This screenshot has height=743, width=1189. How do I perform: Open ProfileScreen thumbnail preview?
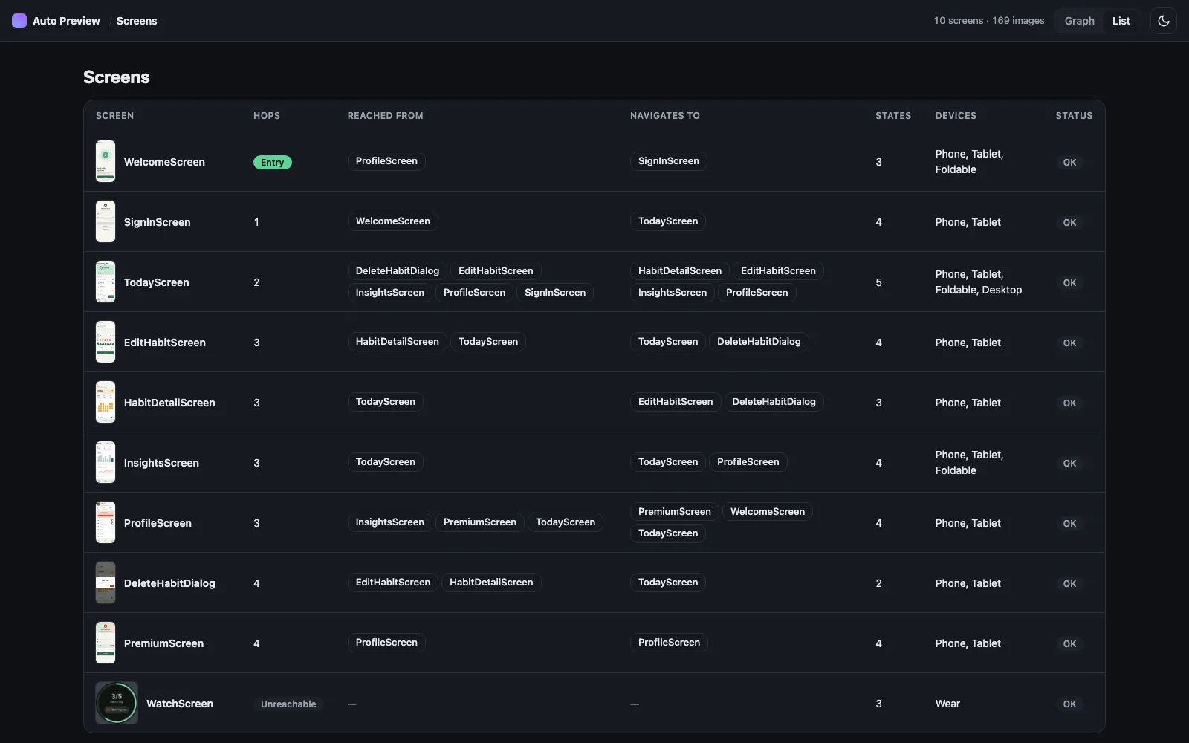(106, 522)
